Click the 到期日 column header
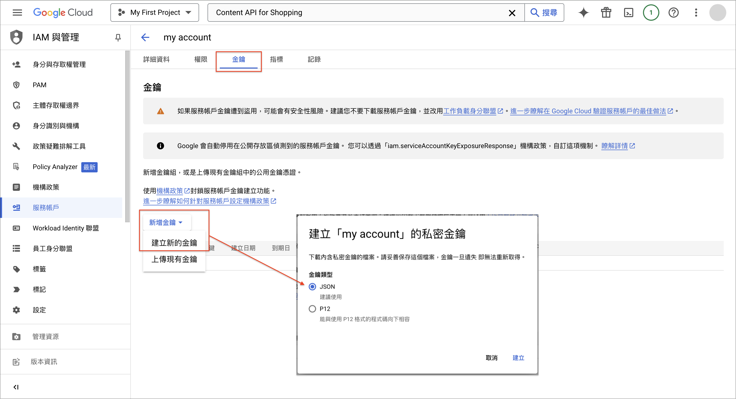 281,248
